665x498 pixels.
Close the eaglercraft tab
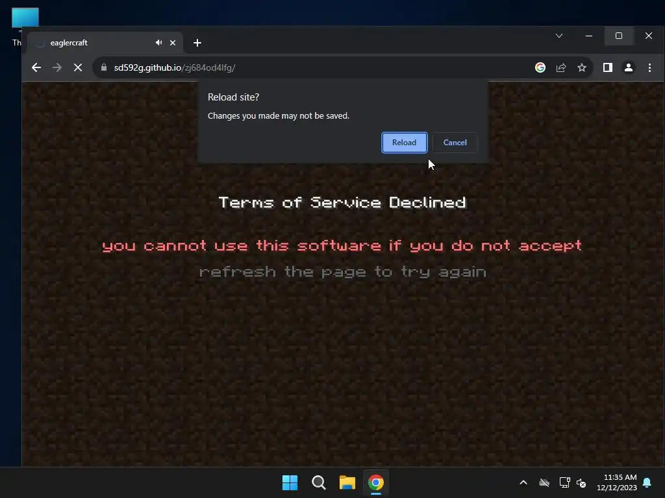(x=173, y=43)
